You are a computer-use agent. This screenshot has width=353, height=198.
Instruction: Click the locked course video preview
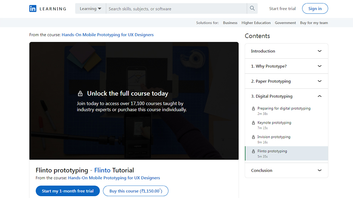coord(134,101)
